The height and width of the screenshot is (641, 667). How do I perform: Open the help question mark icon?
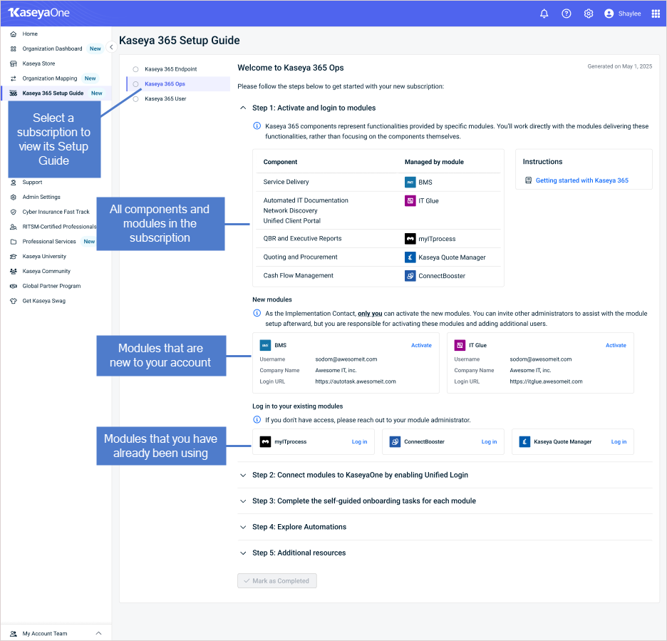click(x=567, y=14)
